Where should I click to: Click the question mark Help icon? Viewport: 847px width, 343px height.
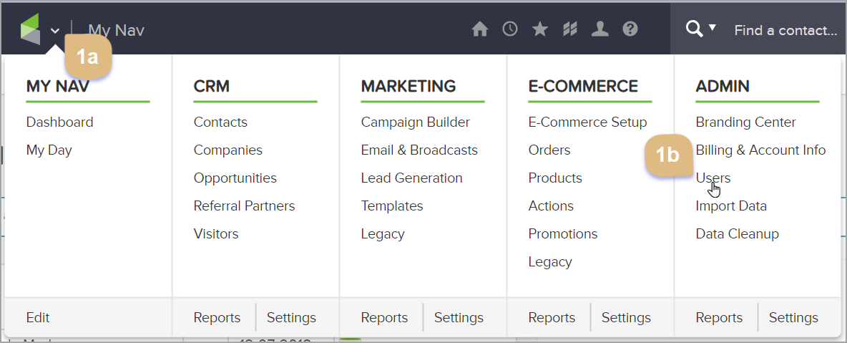click(630, 29)
